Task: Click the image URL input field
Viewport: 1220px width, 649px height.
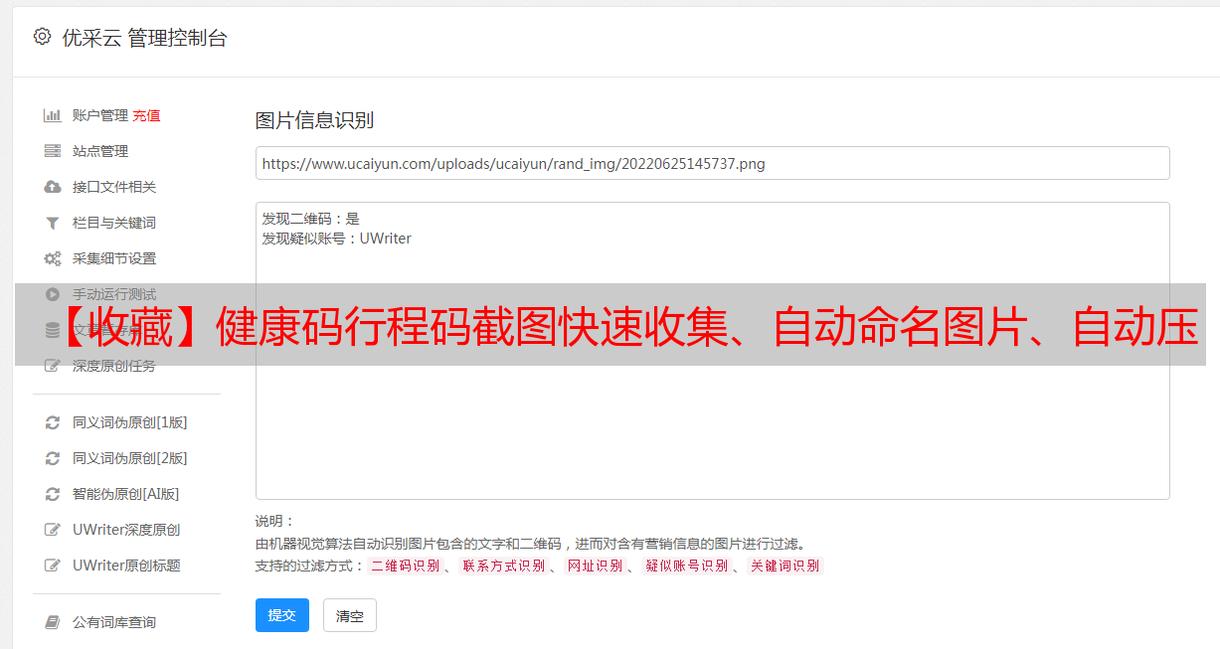Action: (712, 163)
